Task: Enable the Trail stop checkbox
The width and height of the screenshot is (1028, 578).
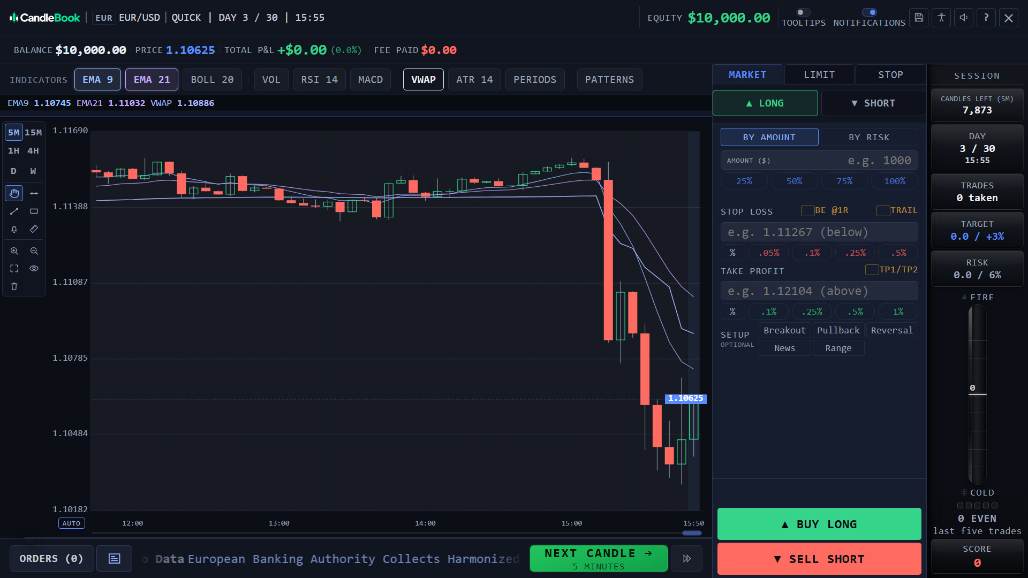Action: (883, 211)
